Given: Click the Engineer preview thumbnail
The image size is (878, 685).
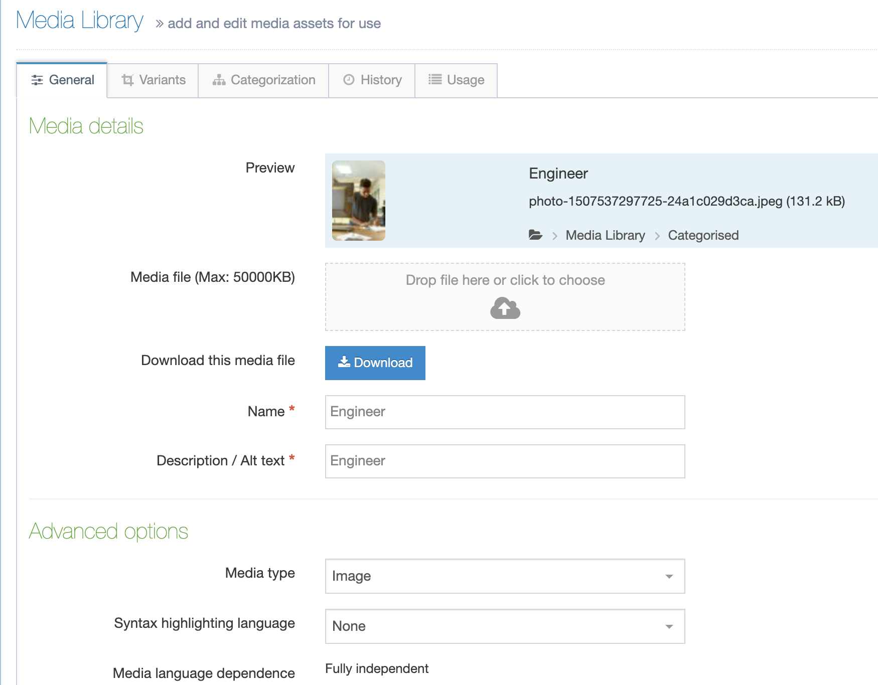Looking at the screenshot, I should [359, 201].
